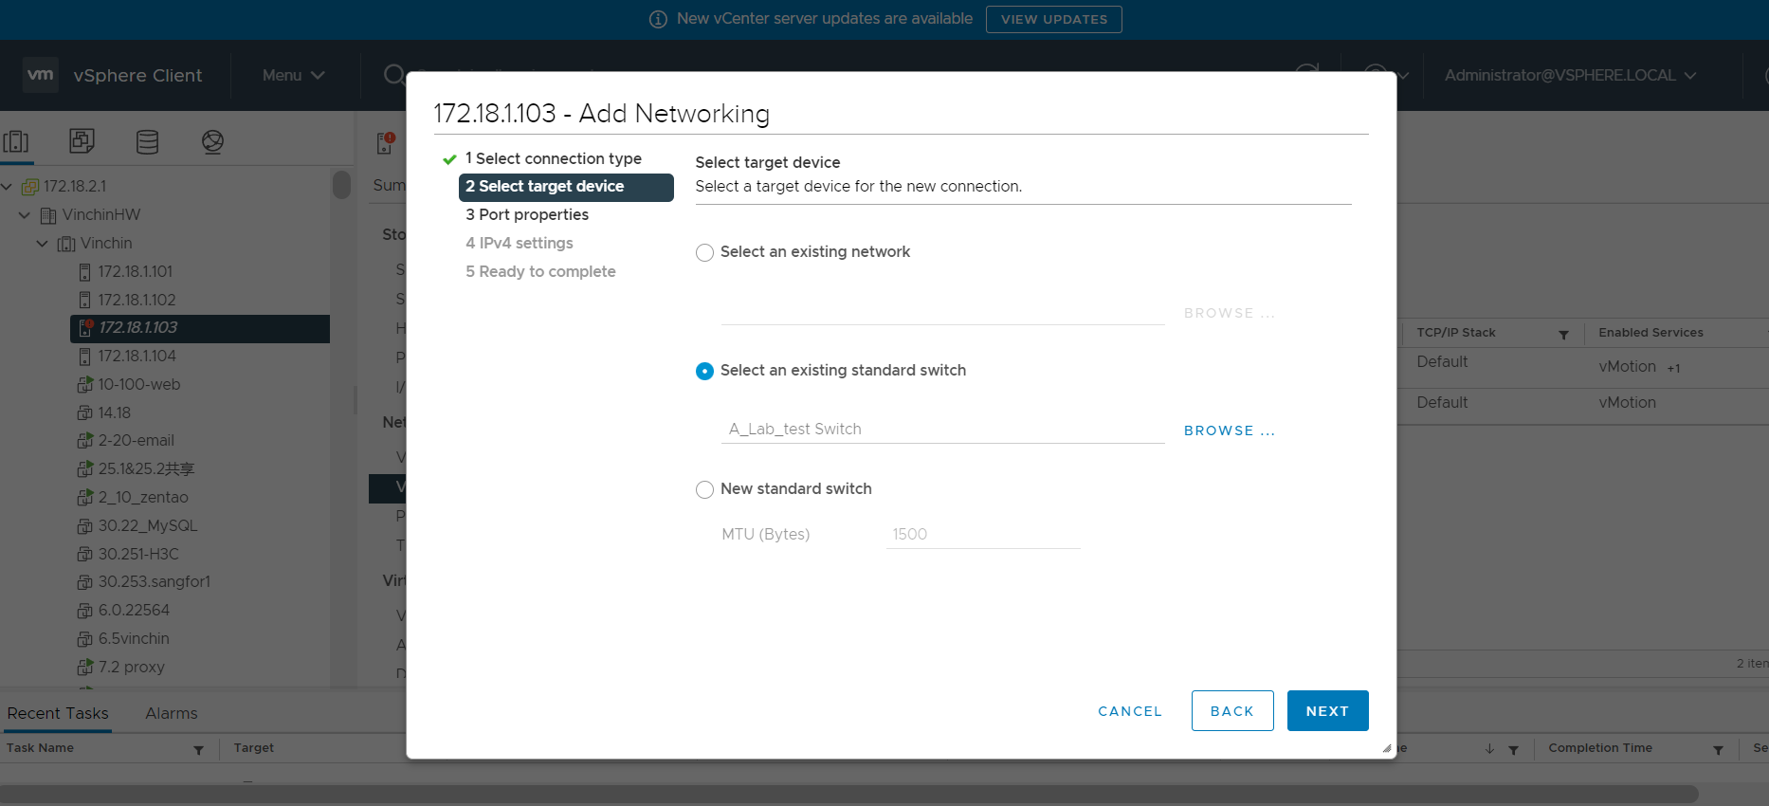
Task: Click VIEW UPDATES button
Action: tap(1054, 19)
